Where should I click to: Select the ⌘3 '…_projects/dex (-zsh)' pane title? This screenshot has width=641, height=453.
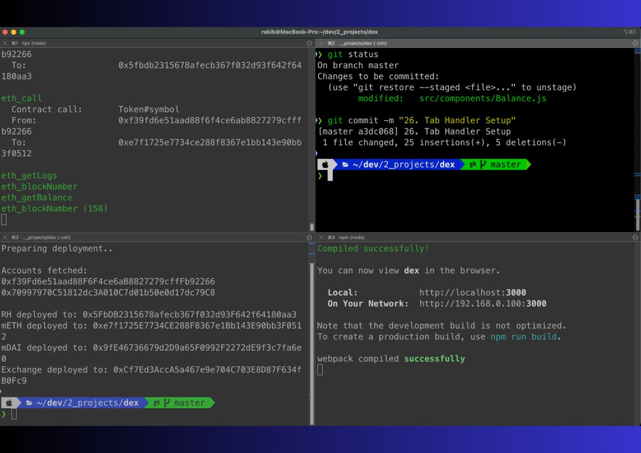coord(46,237)
